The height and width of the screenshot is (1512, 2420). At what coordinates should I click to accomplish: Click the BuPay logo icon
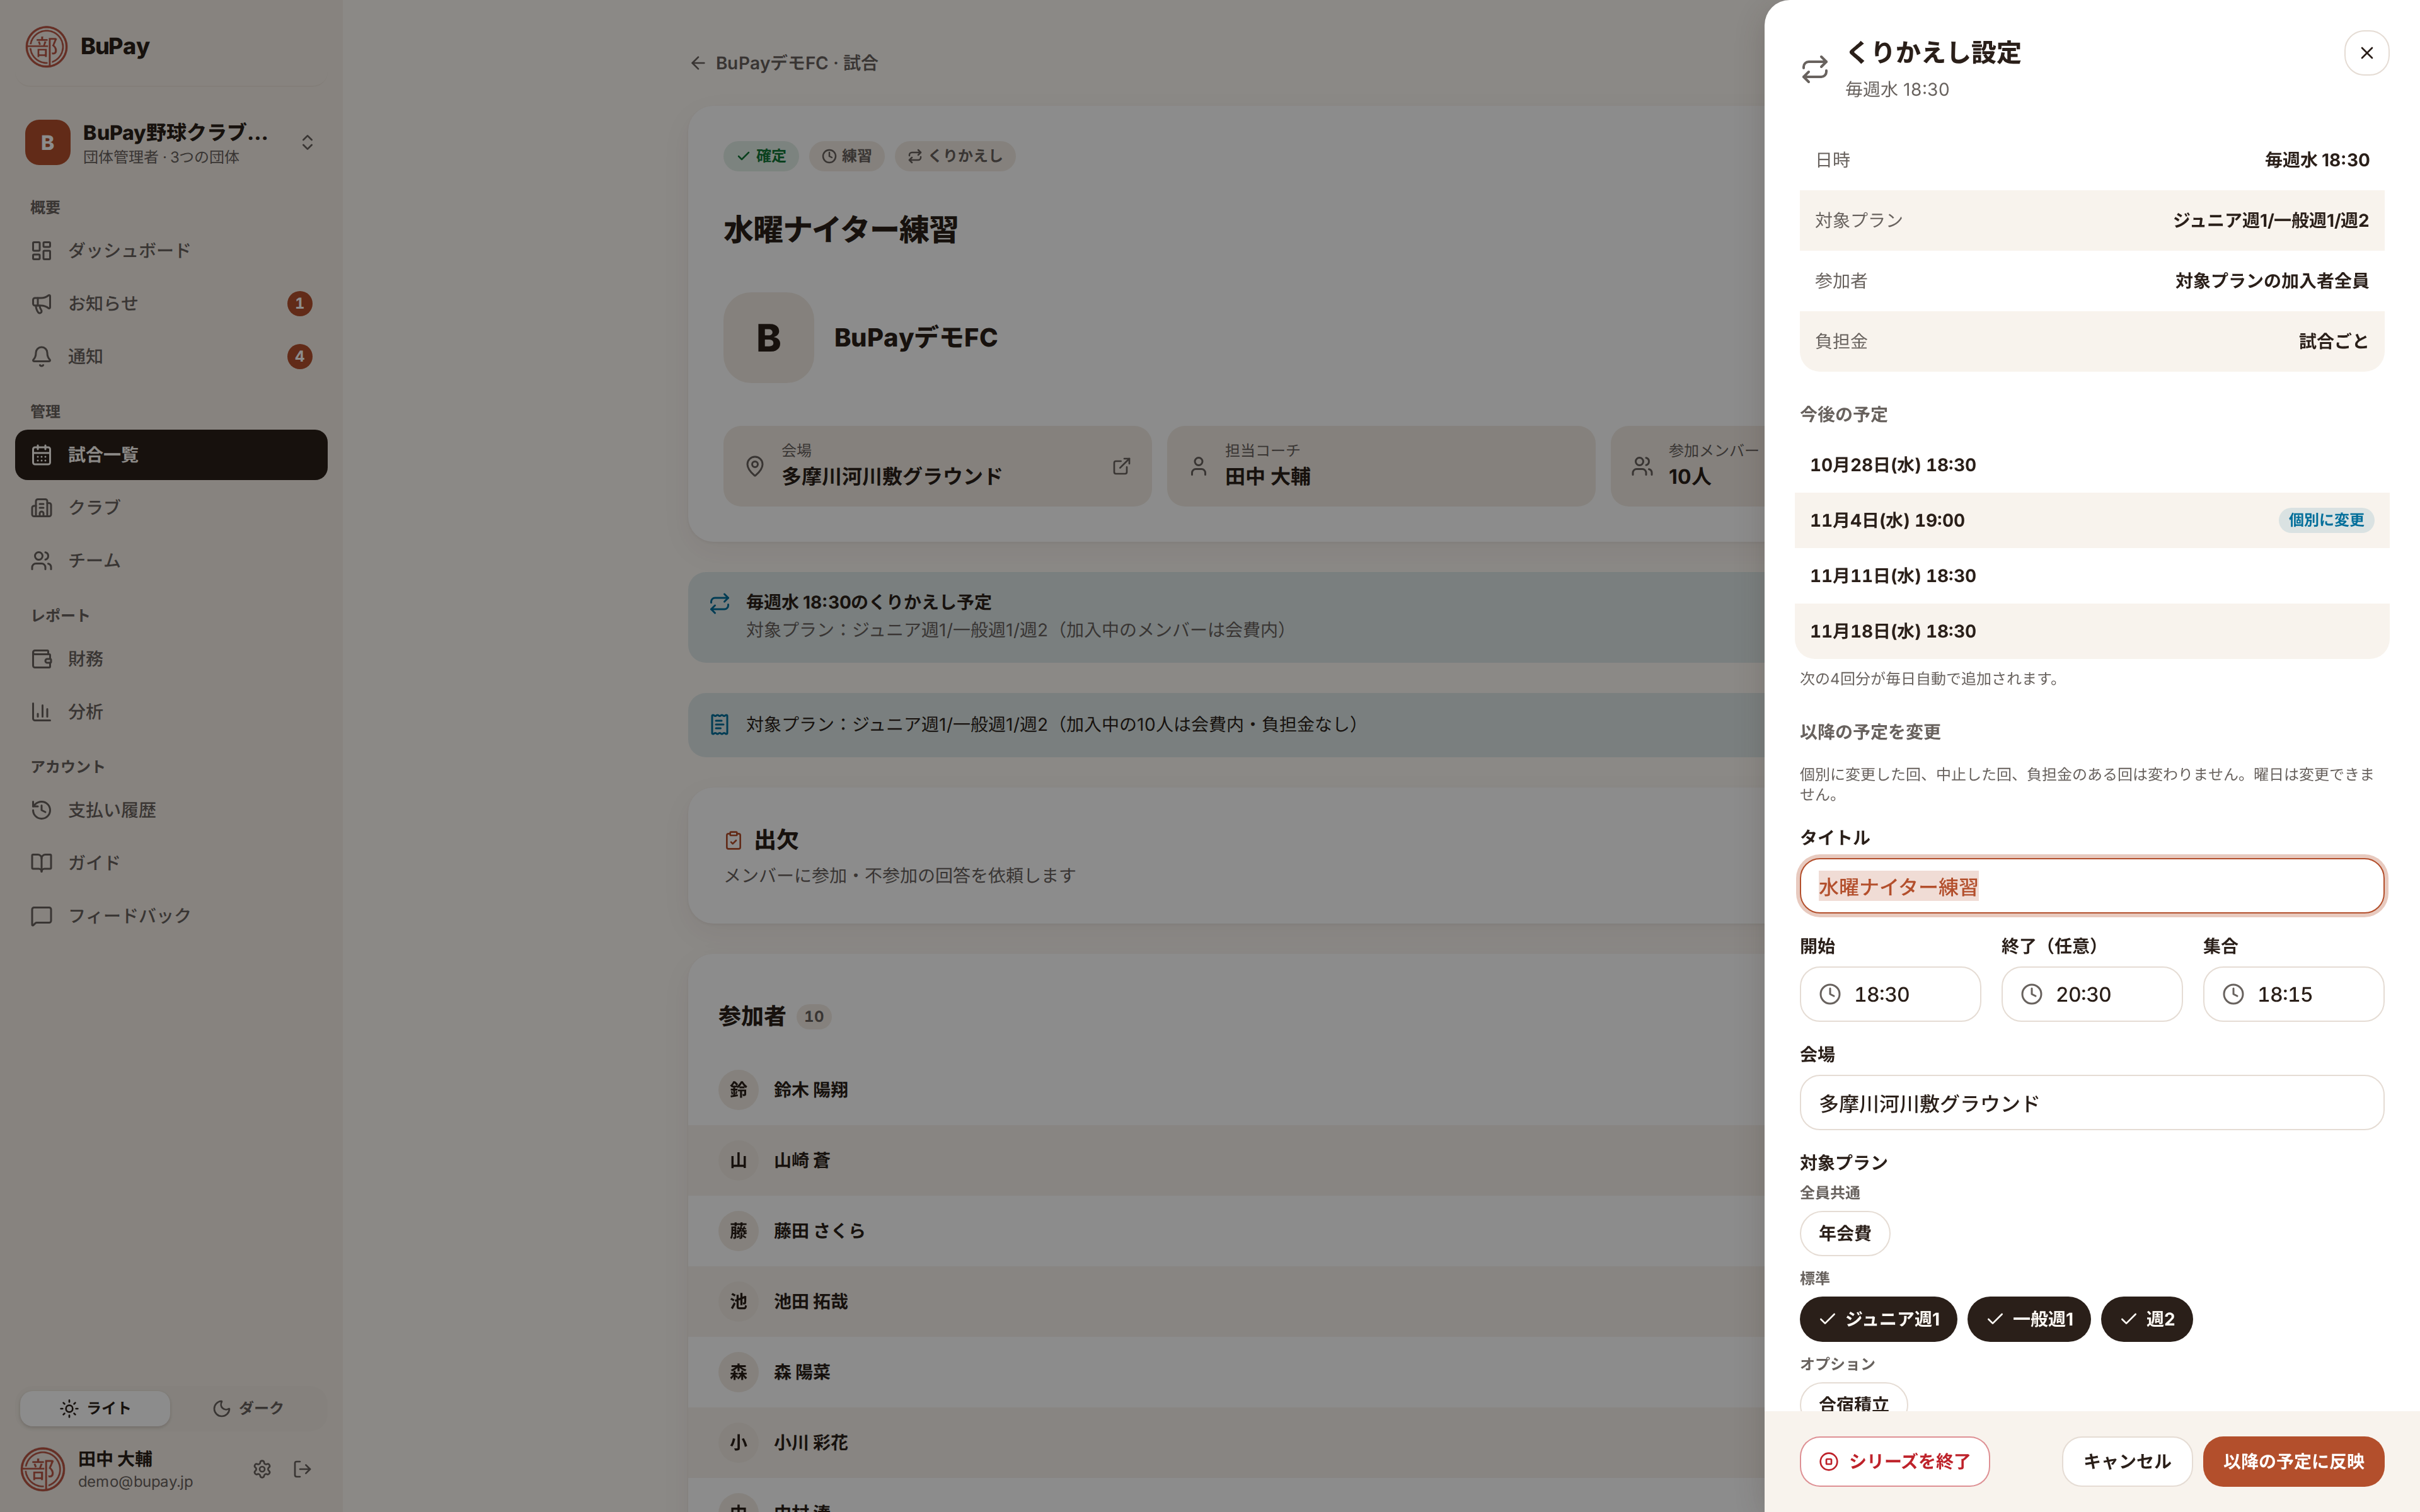[x=46, y=47]
